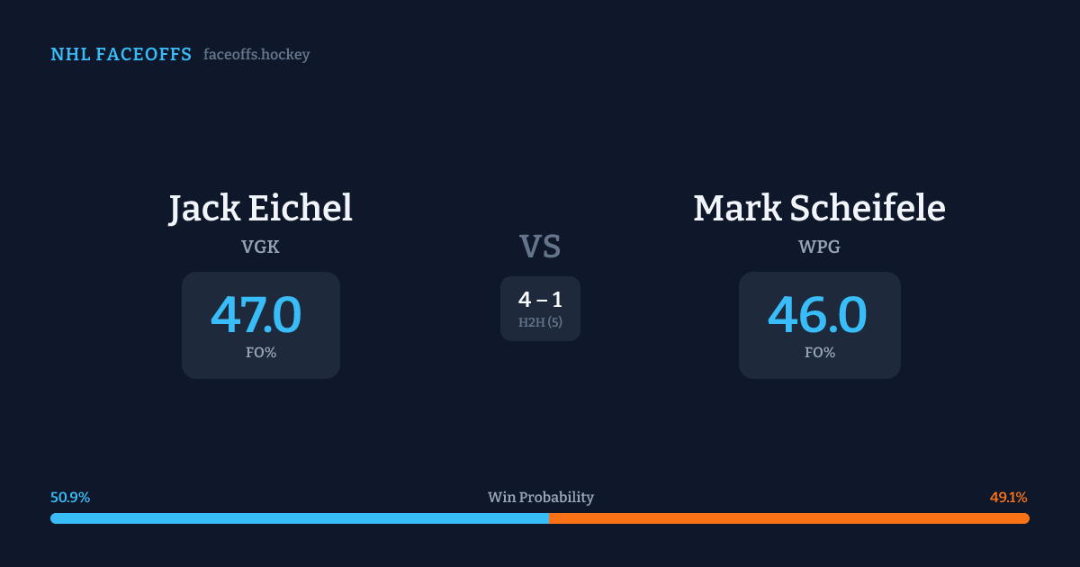Click the blue segment of probability bar

pyautogui.click(x=299, y=518)
